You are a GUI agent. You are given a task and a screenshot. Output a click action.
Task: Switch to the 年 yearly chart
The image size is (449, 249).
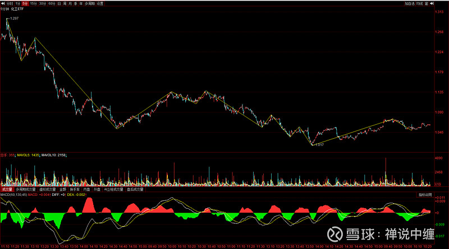tap(81, 3)
